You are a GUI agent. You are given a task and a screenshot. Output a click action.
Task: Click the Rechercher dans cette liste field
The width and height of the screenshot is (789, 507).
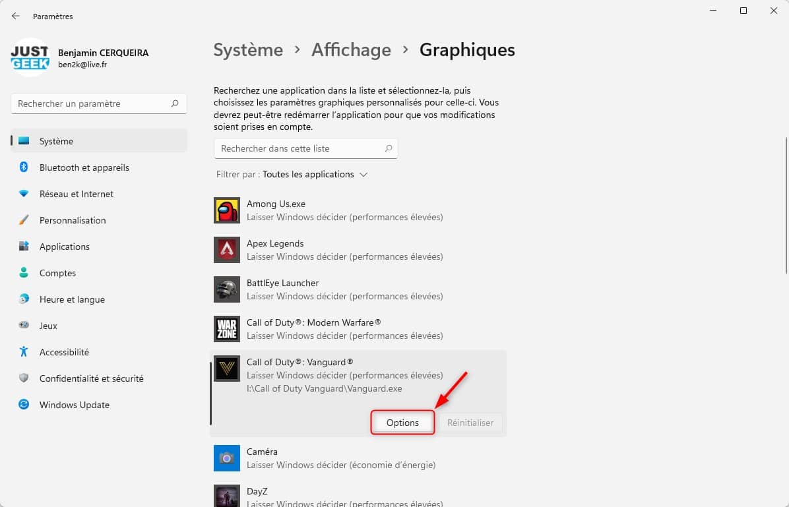tap(306, 148)
